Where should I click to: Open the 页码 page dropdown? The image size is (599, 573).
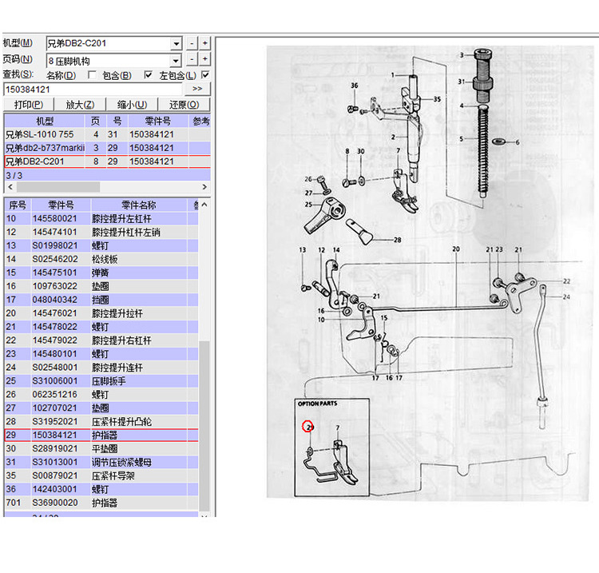point(176,61)
